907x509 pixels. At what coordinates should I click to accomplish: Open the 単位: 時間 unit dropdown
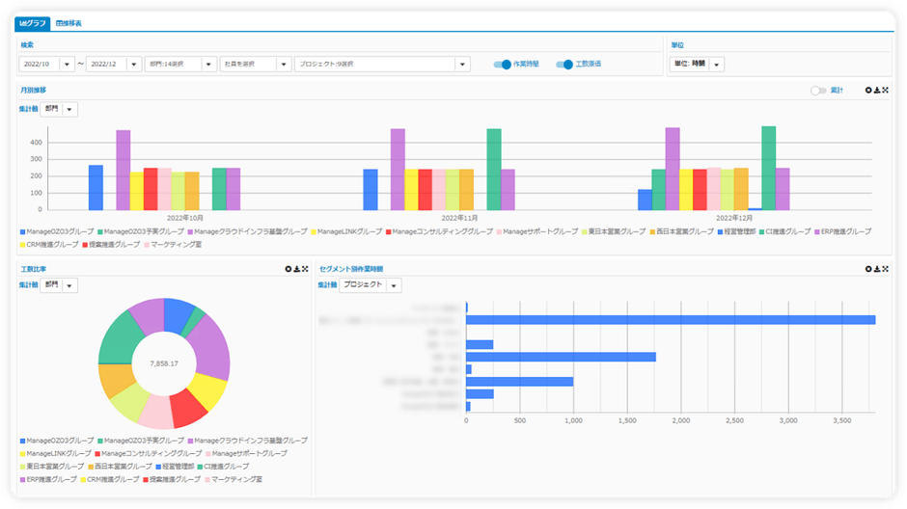[x=717, y=65]
